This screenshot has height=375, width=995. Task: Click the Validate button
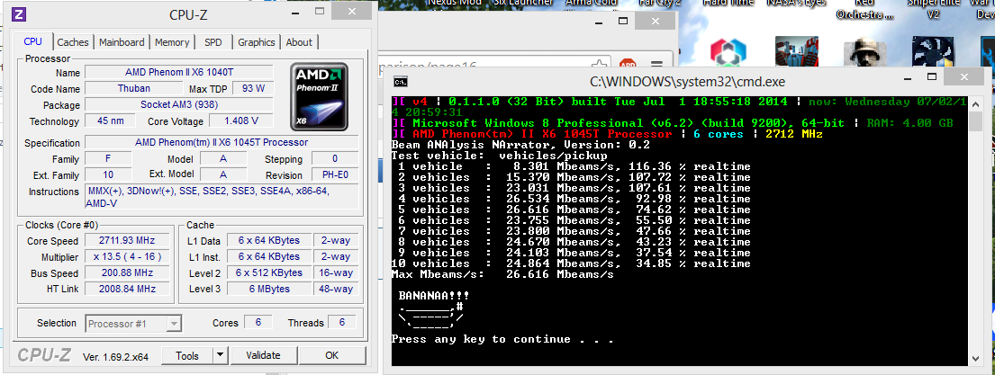tap(263, 355)
